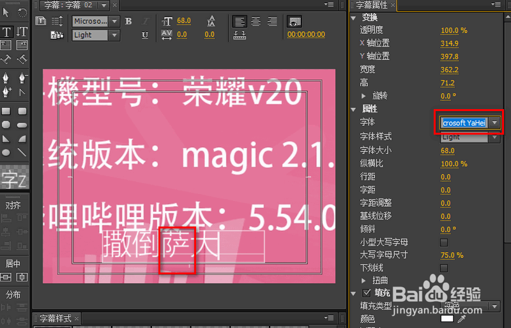The width and height of the screenshot is (511, 328).
Task: Select the Wedge shape tool
Action: pyautogui.click(x=6, y=138)
